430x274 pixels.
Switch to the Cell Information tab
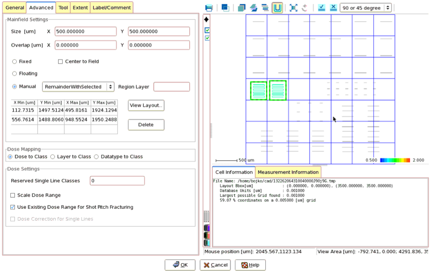[234, 172]
